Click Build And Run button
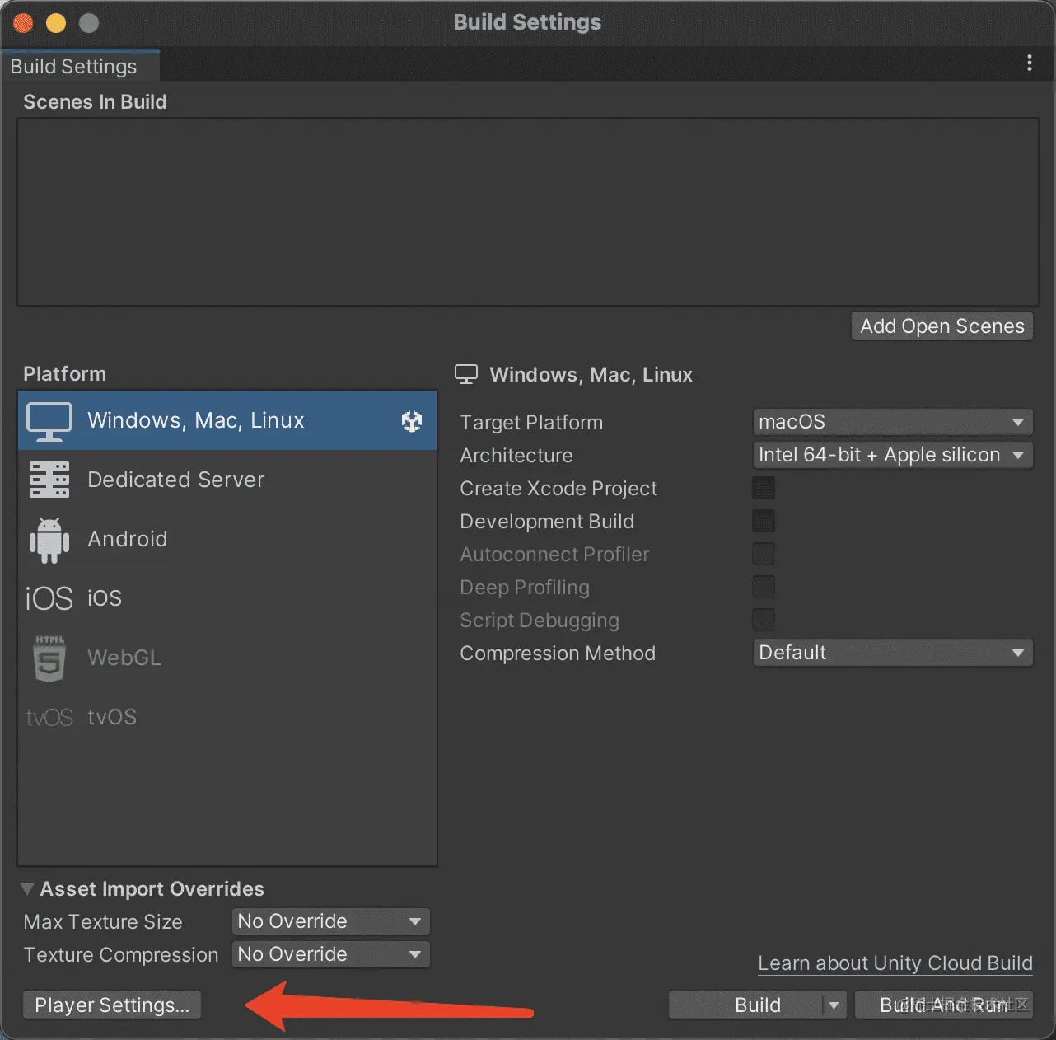The height and width of the screenshot is (1040, 1056). [944, 1005]
